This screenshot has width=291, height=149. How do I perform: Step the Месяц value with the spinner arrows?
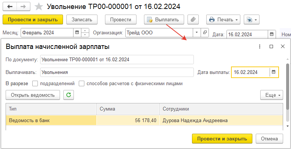pos(85,33)
